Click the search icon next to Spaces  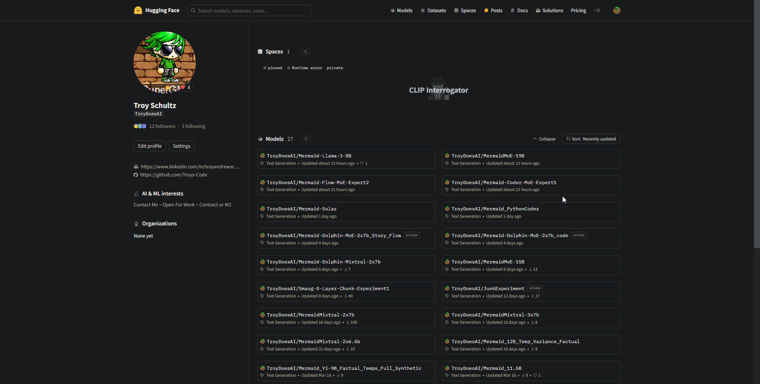[x=306, y=52]
